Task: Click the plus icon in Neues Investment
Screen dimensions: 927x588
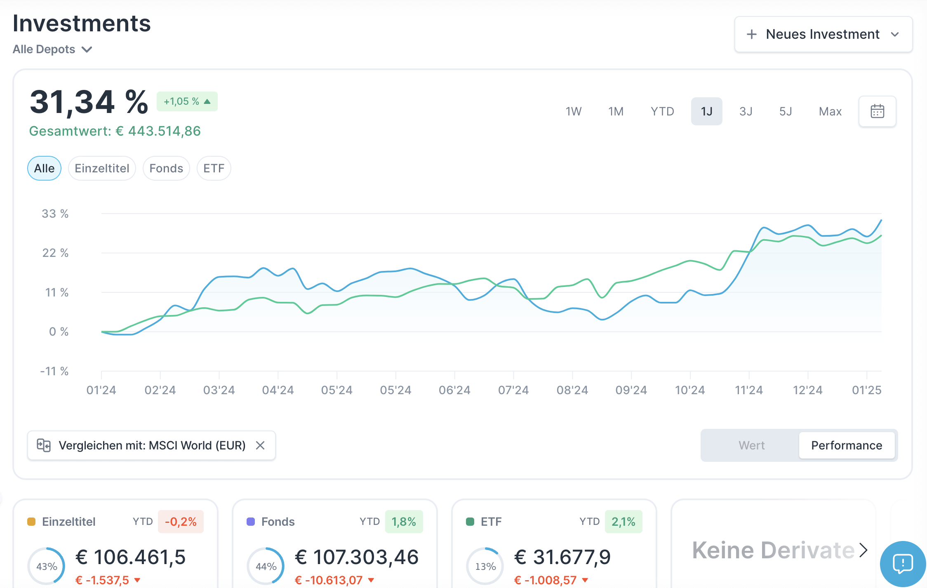Action: coord(752,34)
